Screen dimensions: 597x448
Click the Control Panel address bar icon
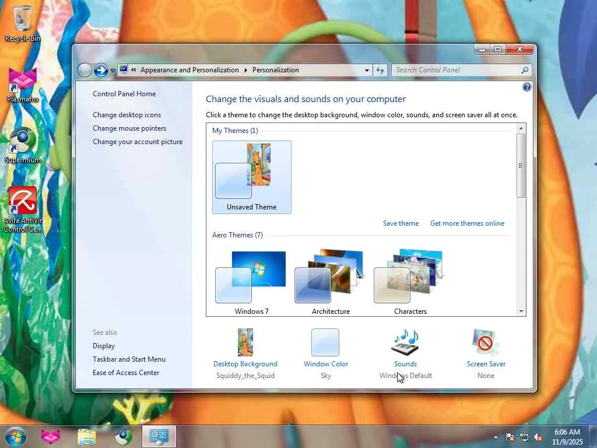tap(124, 69)
